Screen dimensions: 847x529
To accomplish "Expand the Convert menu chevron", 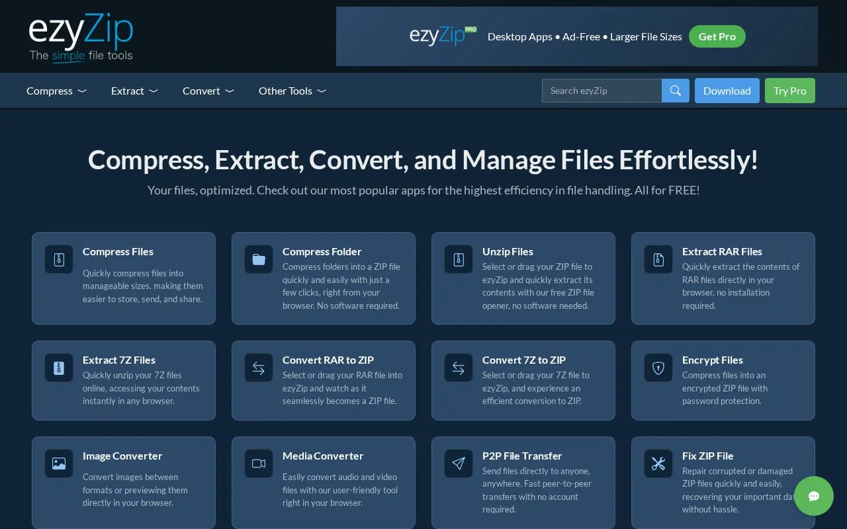I will pos(230,91).
